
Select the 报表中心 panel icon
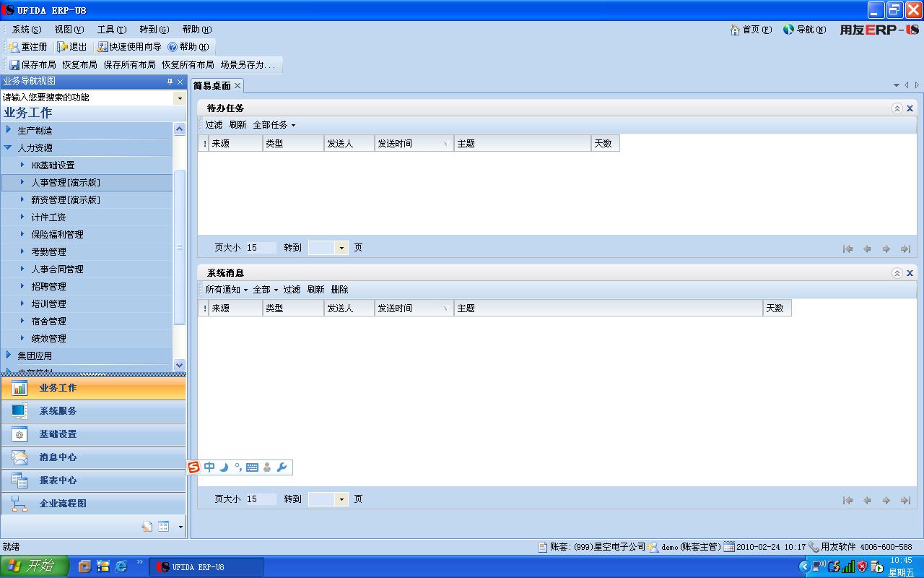(x=19, y=480)
